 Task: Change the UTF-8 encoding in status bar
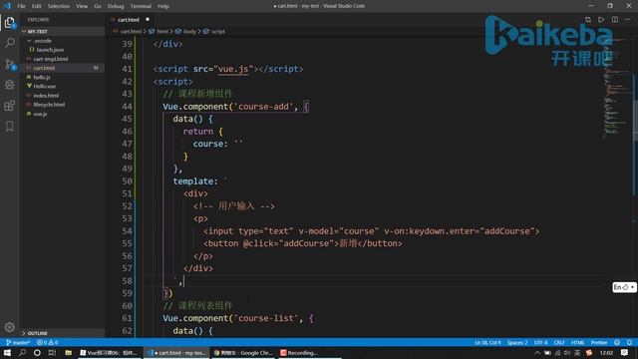[540, 342]
